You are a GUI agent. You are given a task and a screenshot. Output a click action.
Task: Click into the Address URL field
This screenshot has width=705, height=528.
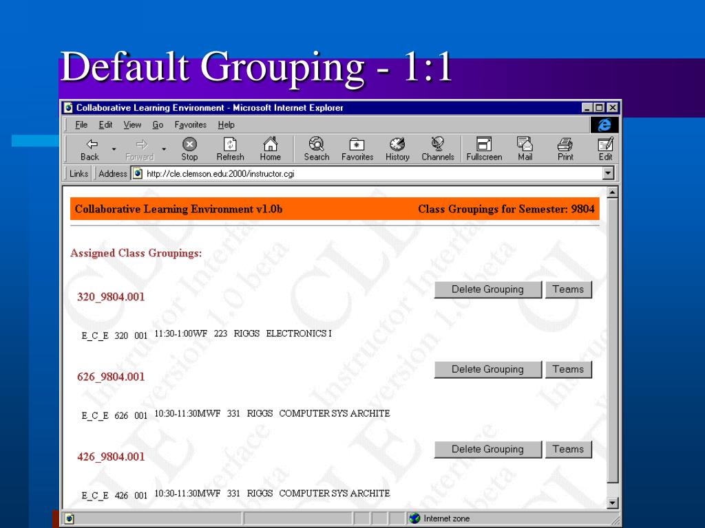pos(373,173)
